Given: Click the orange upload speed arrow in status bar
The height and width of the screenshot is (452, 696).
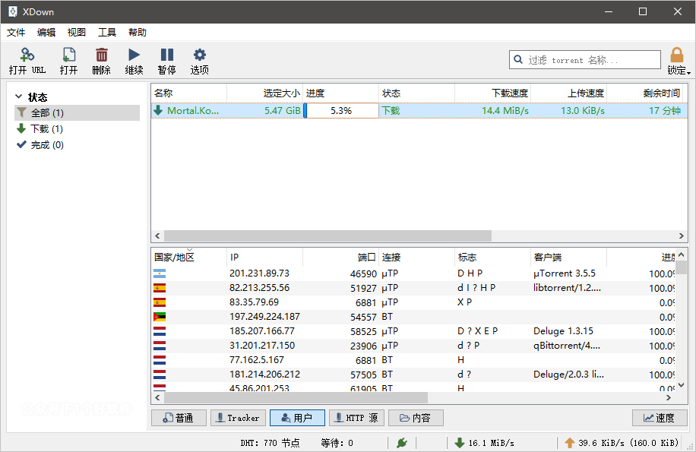Looking at the screenshot, I should (570, 442).
